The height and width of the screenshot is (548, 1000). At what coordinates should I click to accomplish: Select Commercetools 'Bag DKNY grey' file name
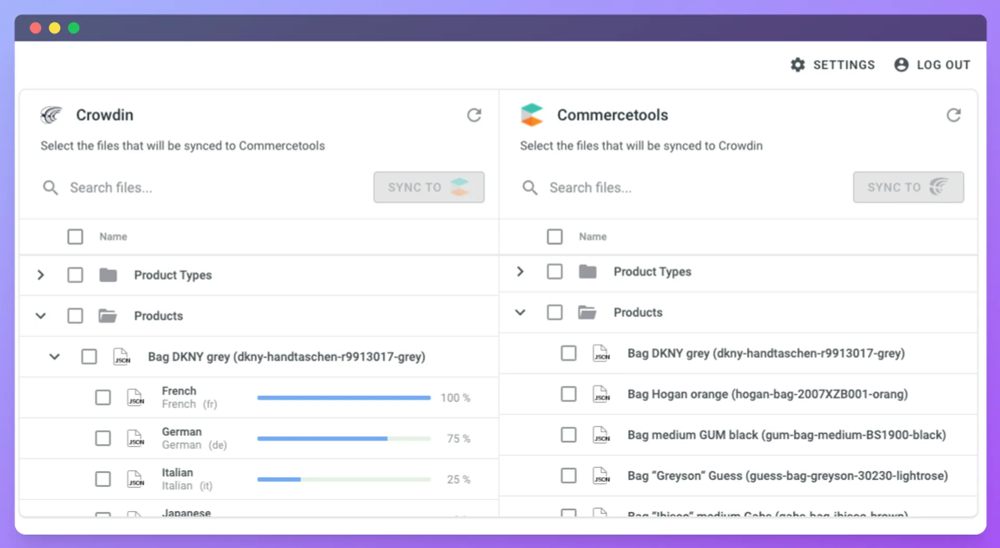(x=766, y=353)
